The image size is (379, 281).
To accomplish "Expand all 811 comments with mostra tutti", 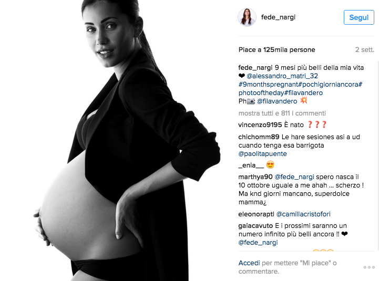I will point(282,113).
